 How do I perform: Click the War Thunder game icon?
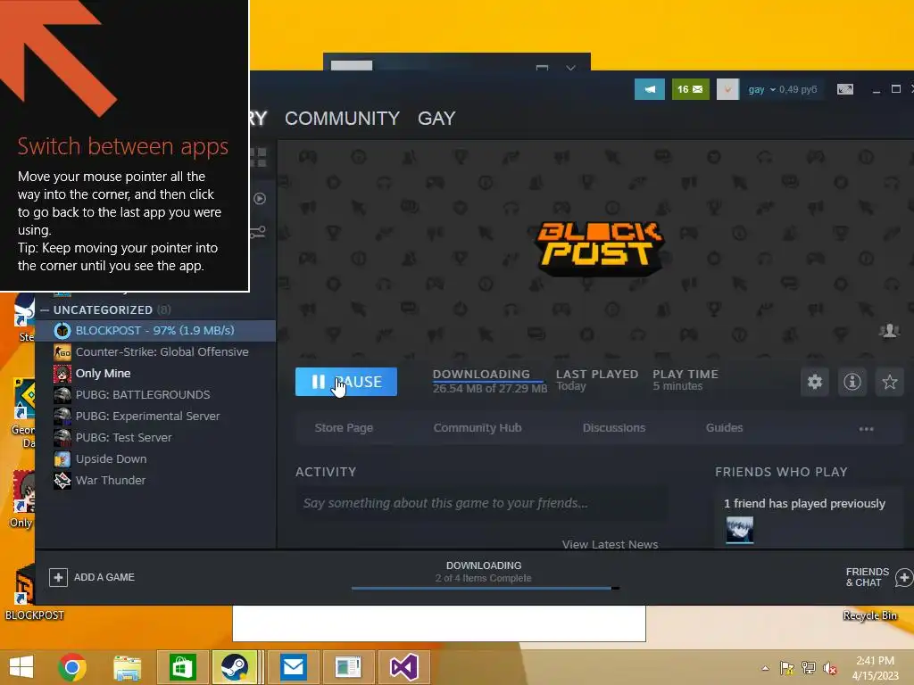[62, 480]
